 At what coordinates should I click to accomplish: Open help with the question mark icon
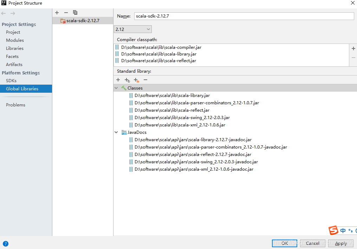pos(6,243)
